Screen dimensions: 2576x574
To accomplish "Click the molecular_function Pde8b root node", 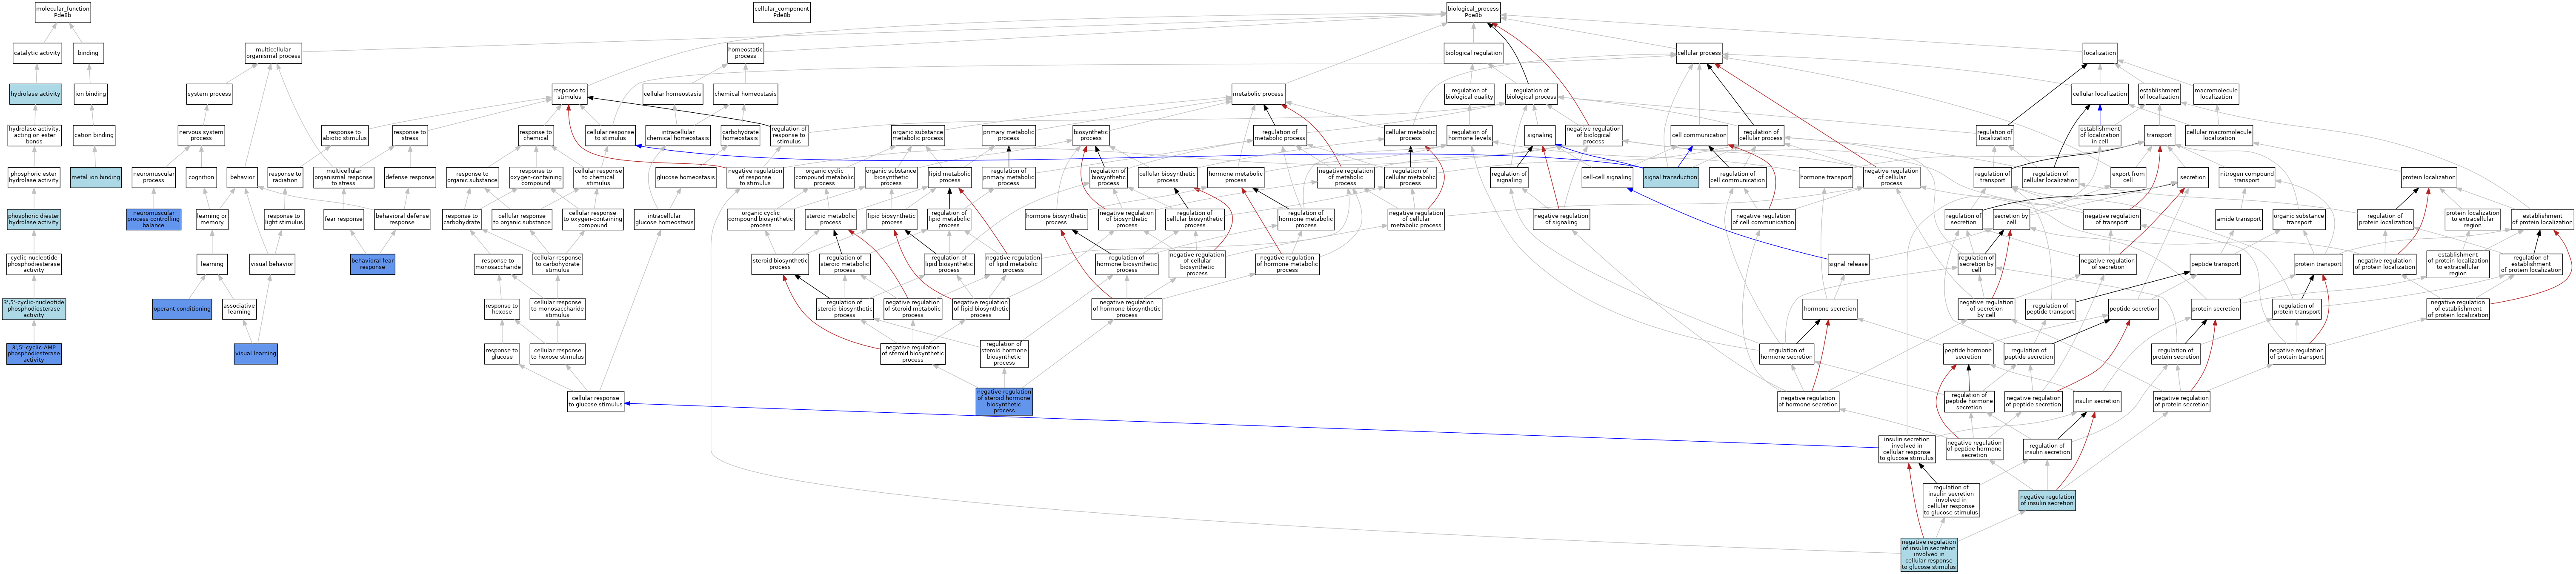I will point(62,12).
